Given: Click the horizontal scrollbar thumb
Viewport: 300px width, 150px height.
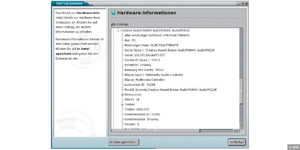Looking at the screenshot, I should (155, 131).
